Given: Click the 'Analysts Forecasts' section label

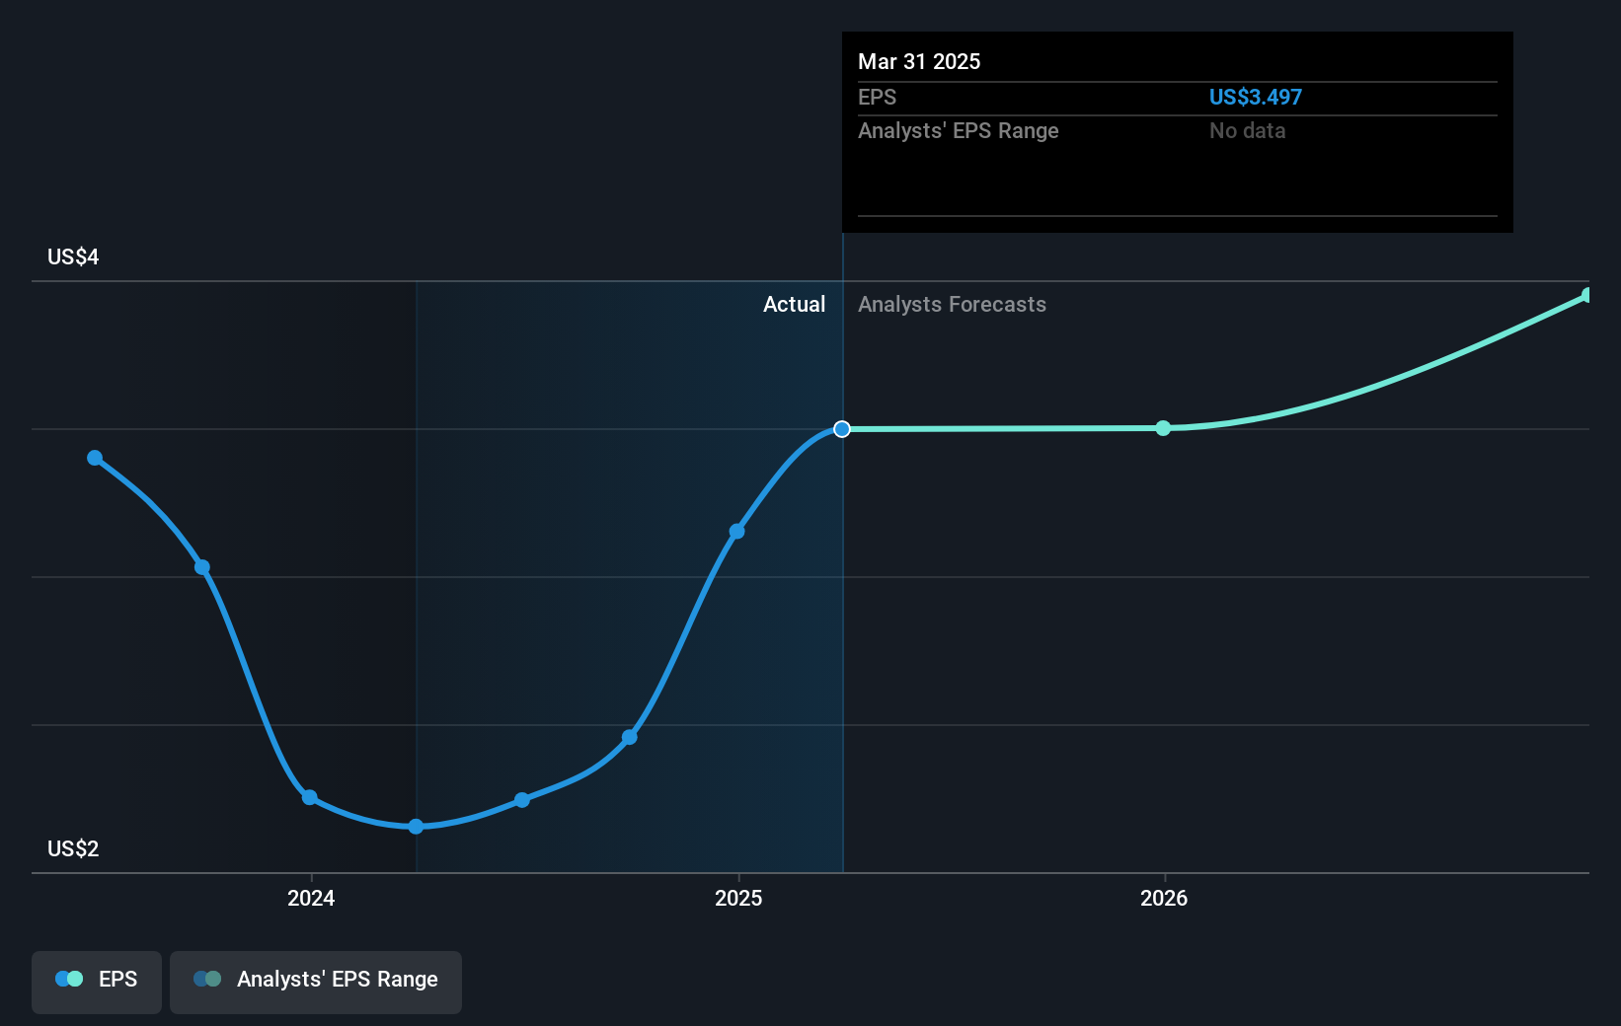Looking at the screenshot, I should pyautogui.click(x=952, y=305).
